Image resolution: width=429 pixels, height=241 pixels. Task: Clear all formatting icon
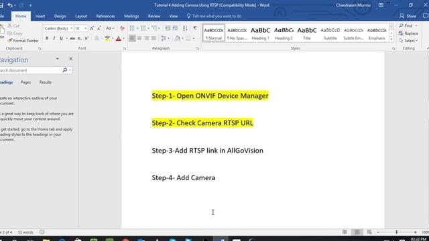(122, 28)
